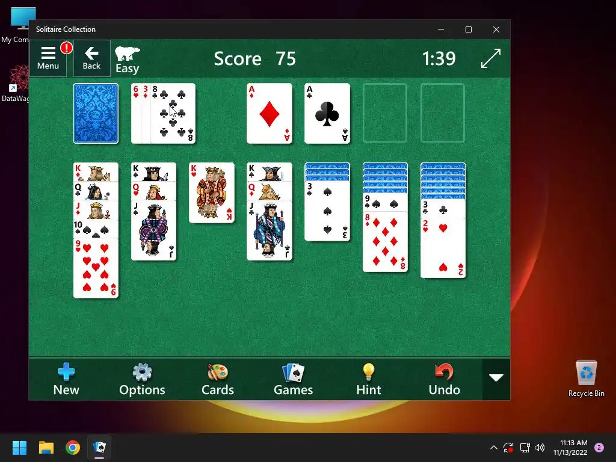Open the clock and date panel

(570, 448)
